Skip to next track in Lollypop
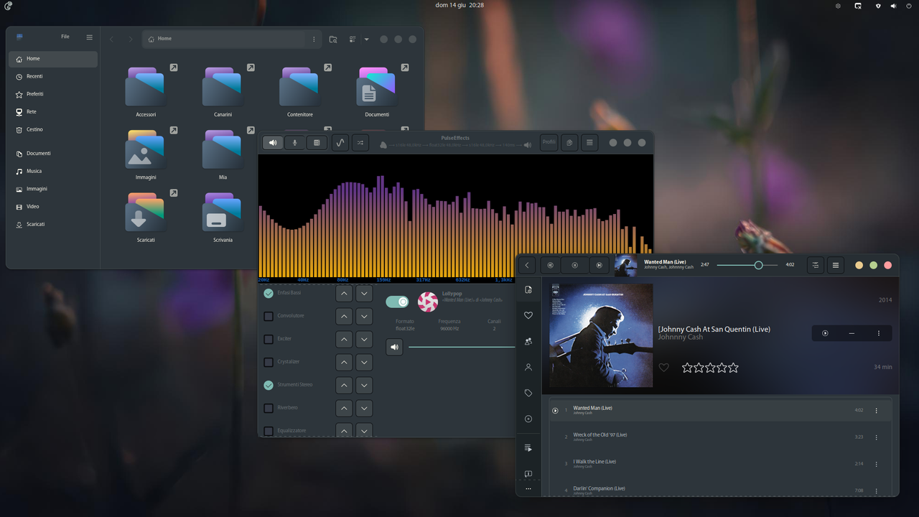 [x=599, y=265]
